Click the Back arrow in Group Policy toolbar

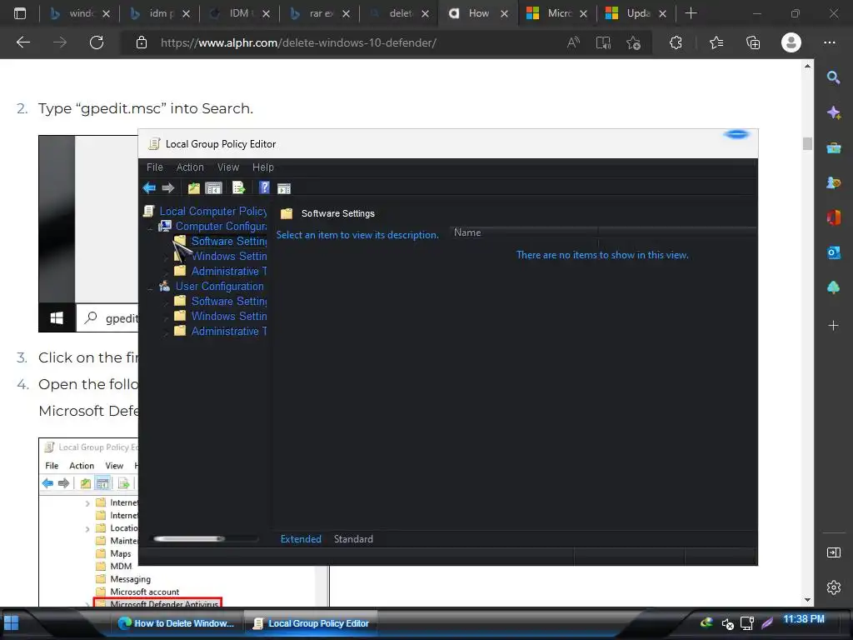tap(149, 188)
